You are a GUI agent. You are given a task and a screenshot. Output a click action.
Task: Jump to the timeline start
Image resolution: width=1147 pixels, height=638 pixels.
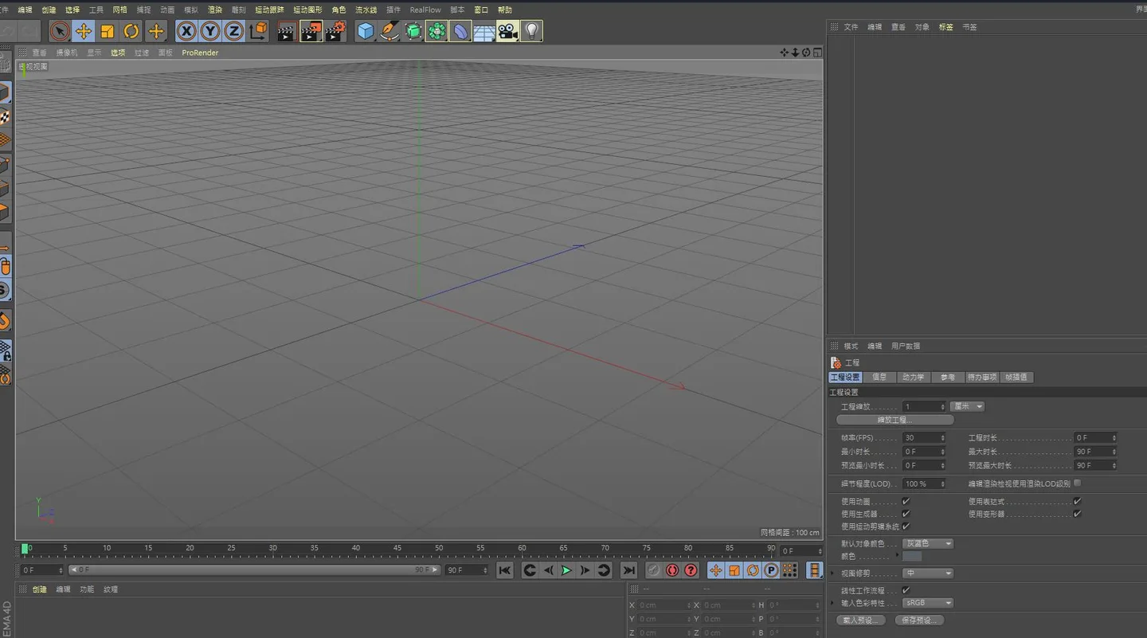504,570
